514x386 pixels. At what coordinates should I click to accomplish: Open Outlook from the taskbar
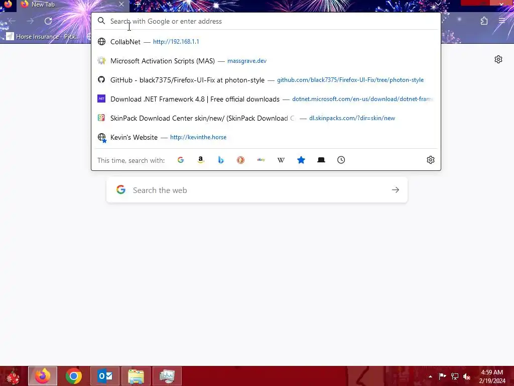pyautogui.click(x=105, y=376)
